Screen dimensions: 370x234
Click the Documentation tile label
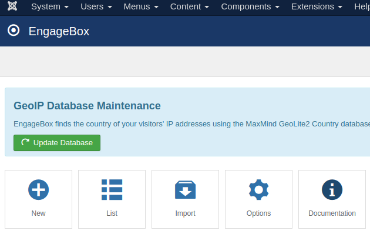click(332, 213)
